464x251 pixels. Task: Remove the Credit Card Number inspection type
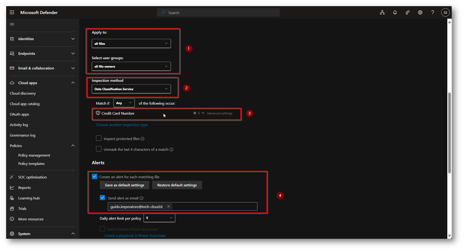(195, 113)
